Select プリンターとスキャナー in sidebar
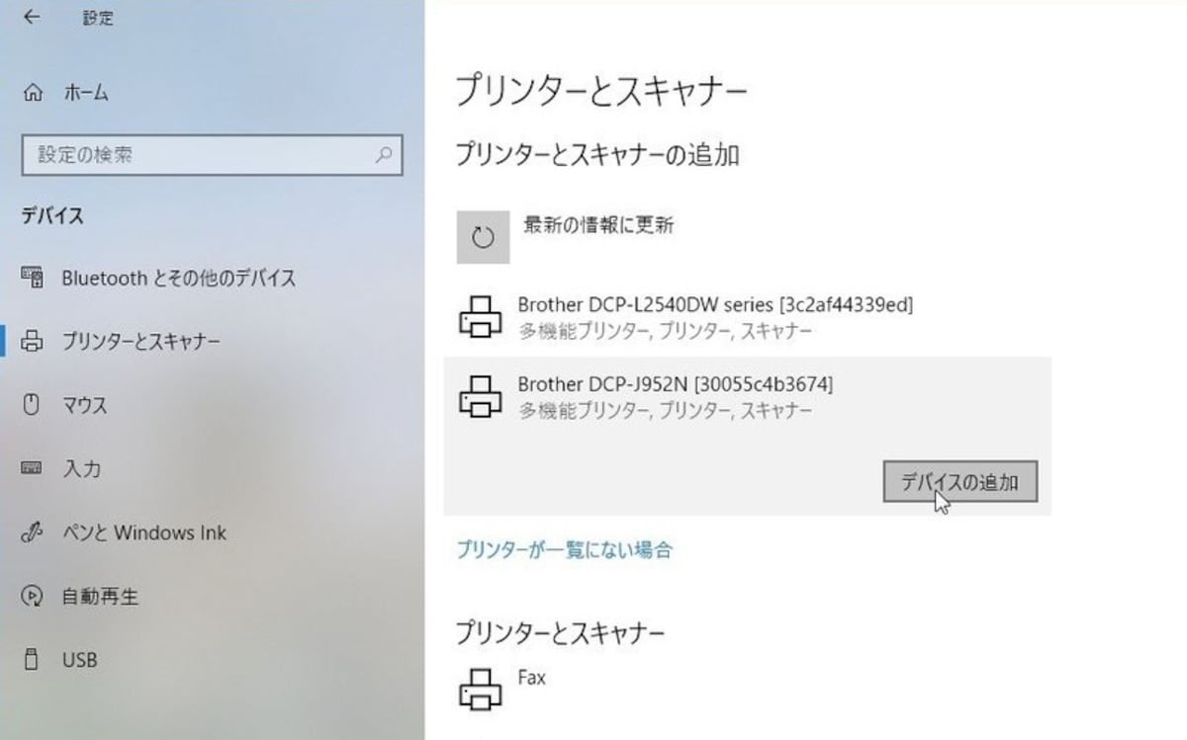The height and width of the screenshot is (740, 1187). pos(140,342)
